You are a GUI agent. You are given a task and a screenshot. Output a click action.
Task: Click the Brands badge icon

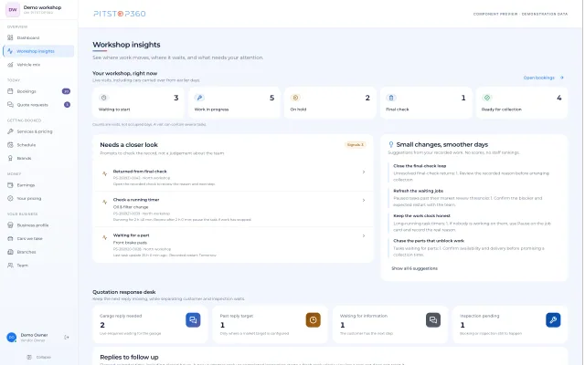pyautogui.click(x=10, y=158)
